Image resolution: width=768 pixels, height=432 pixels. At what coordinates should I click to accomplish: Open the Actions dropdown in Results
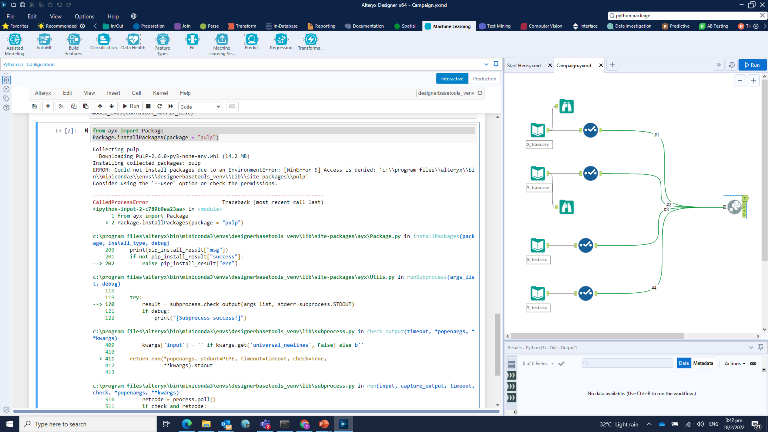pos(735,364)
